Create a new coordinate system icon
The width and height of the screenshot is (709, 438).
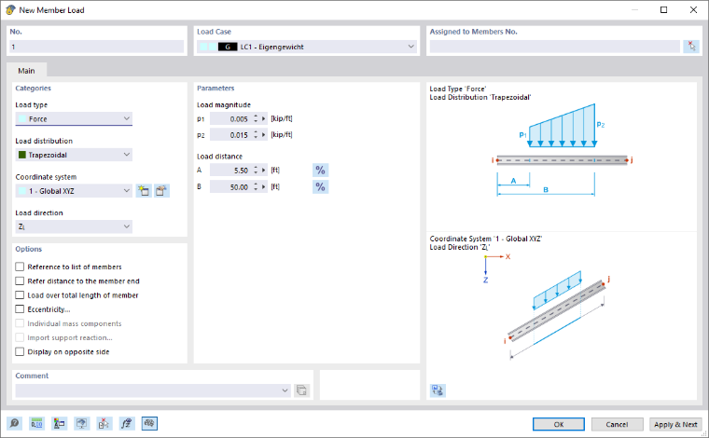point(144,190)
